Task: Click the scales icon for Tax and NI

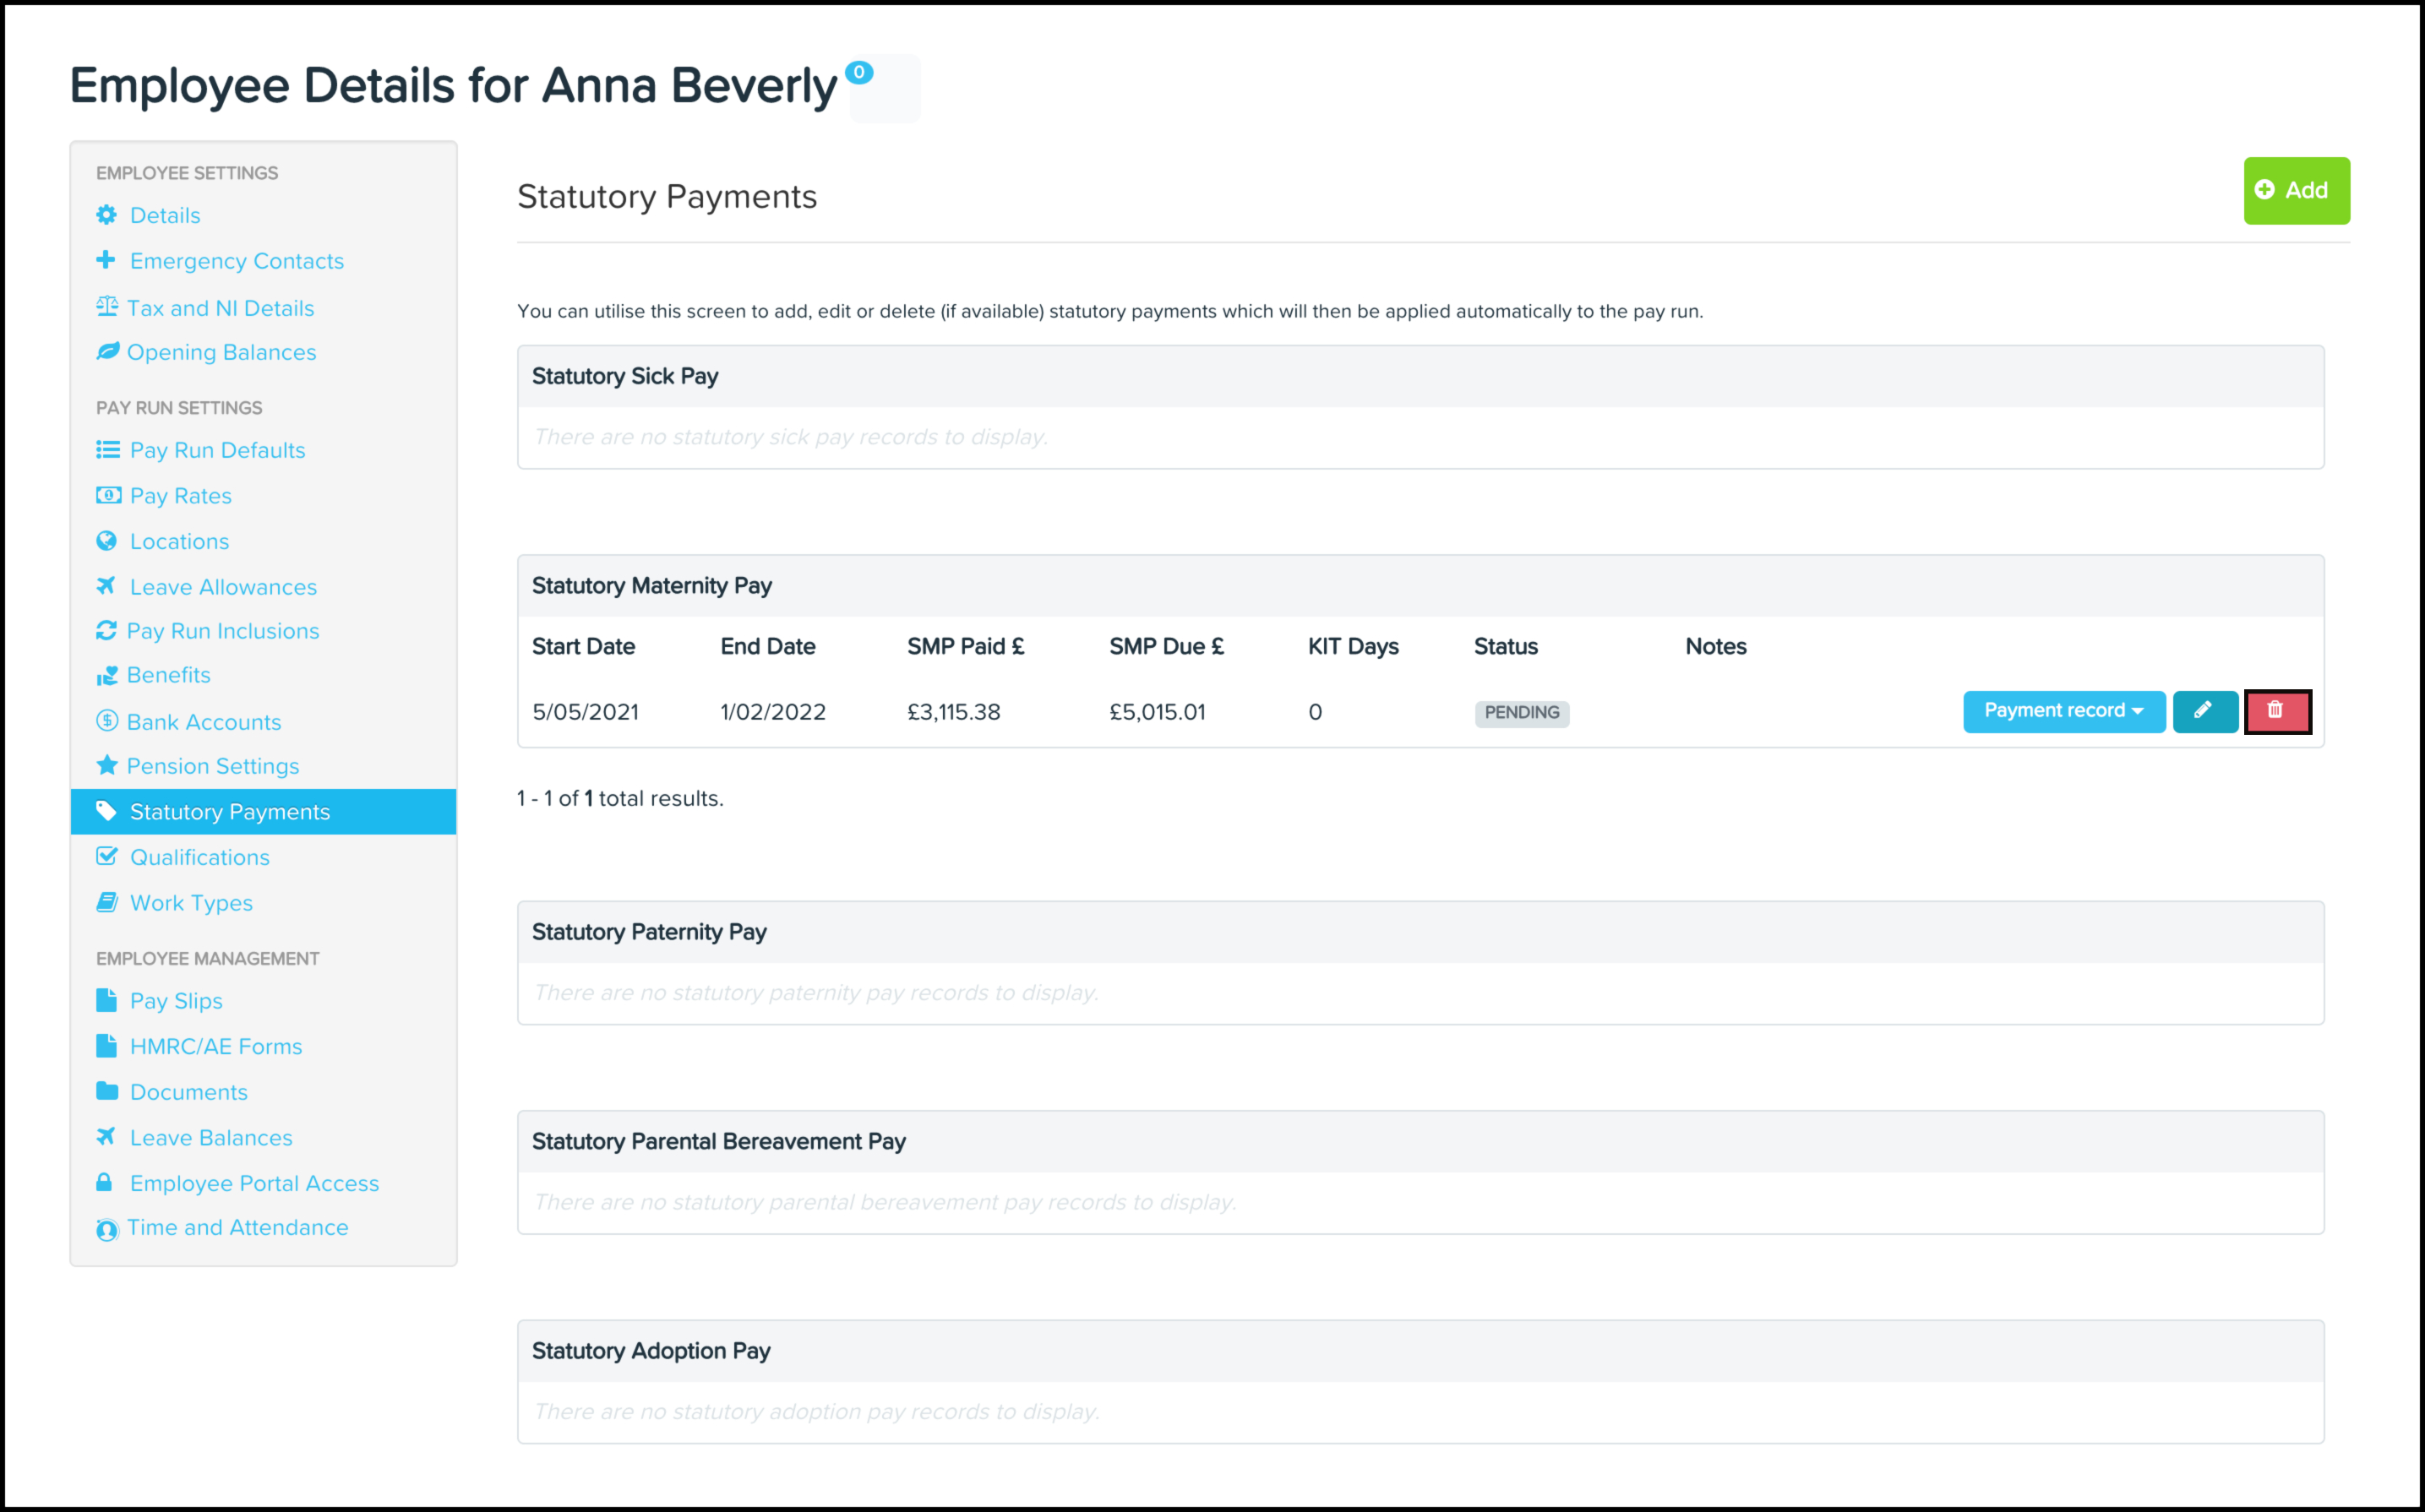Action: pyautogui.click(x=107, y=307)
